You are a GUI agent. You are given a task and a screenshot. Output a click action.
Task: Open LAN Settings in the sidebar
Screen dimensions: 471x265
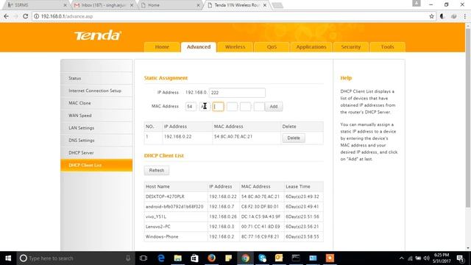click(x=96, y=127)
